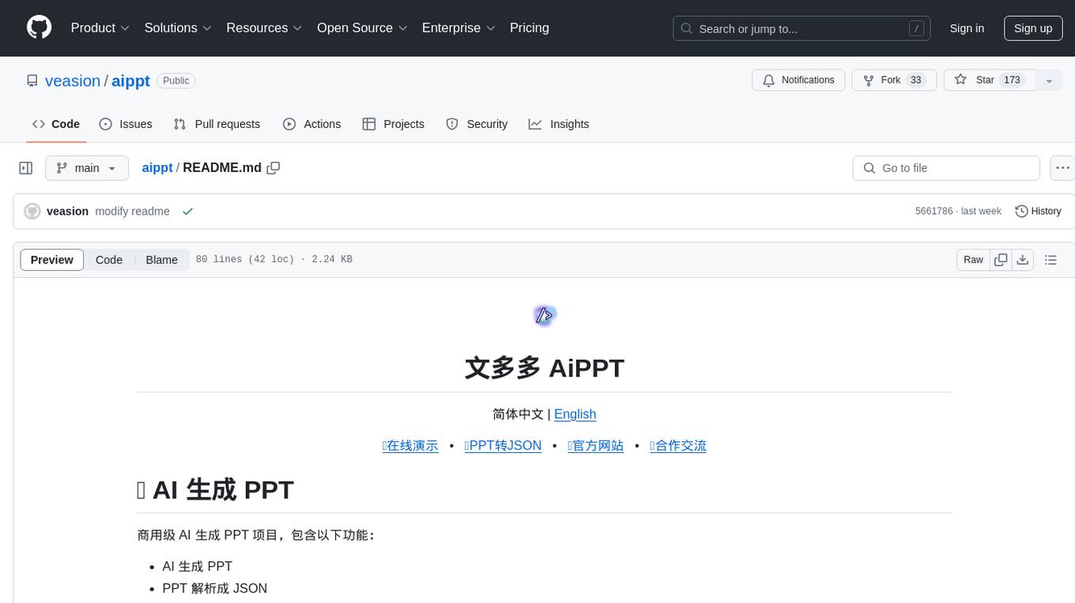The width and height of the screenshot is (1075, 603).
Task: Open commit 5661786
Action: click(x=934, y=212)
